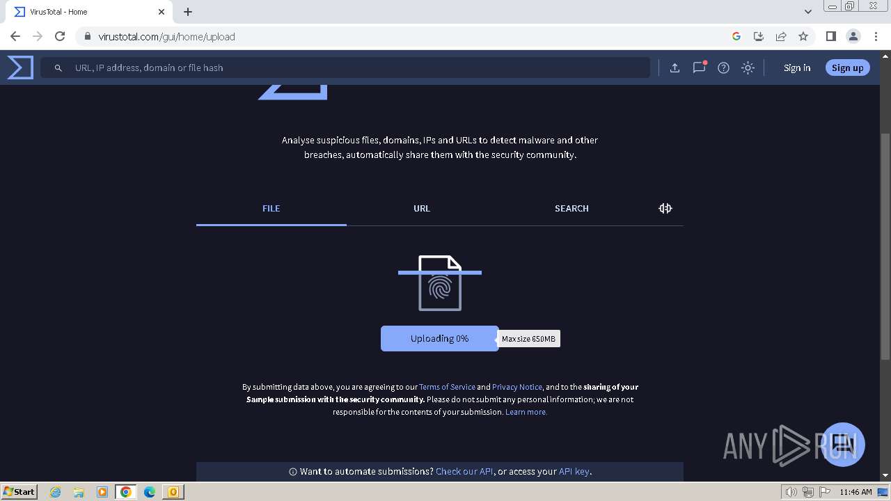The image size is (891, 501).
Task: Open the Learn more link
Action: [x=526, y=412]
